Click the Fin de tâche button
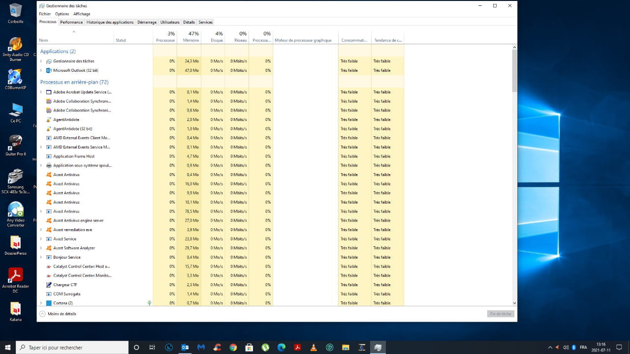Image resolution: width=630 pixels, height=354 pixels. pyautogui.click(x=501, y=314)
